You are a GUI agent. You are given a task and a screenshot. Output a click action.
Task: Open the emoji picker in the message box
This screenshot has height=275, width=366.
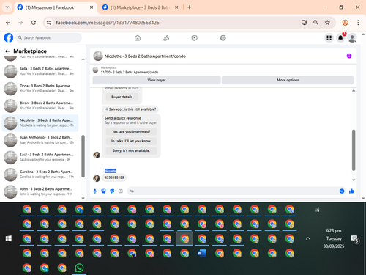click(x=342, y=191)
